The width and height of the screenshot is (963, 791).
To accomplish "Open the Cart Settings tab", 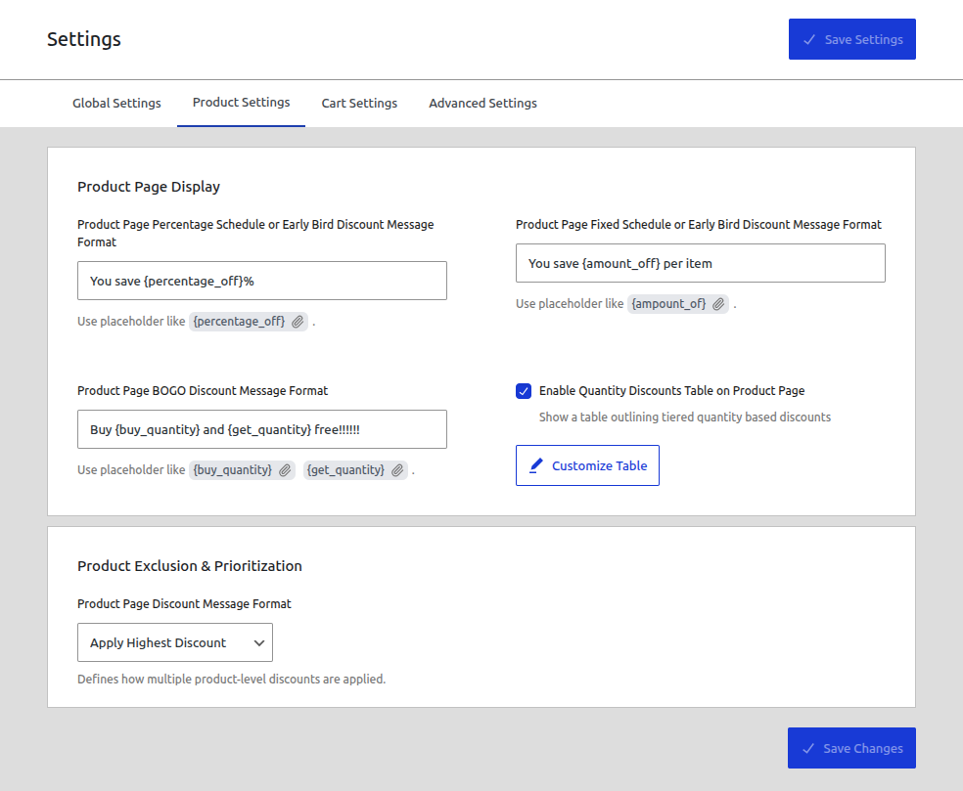I will [359, 103].
